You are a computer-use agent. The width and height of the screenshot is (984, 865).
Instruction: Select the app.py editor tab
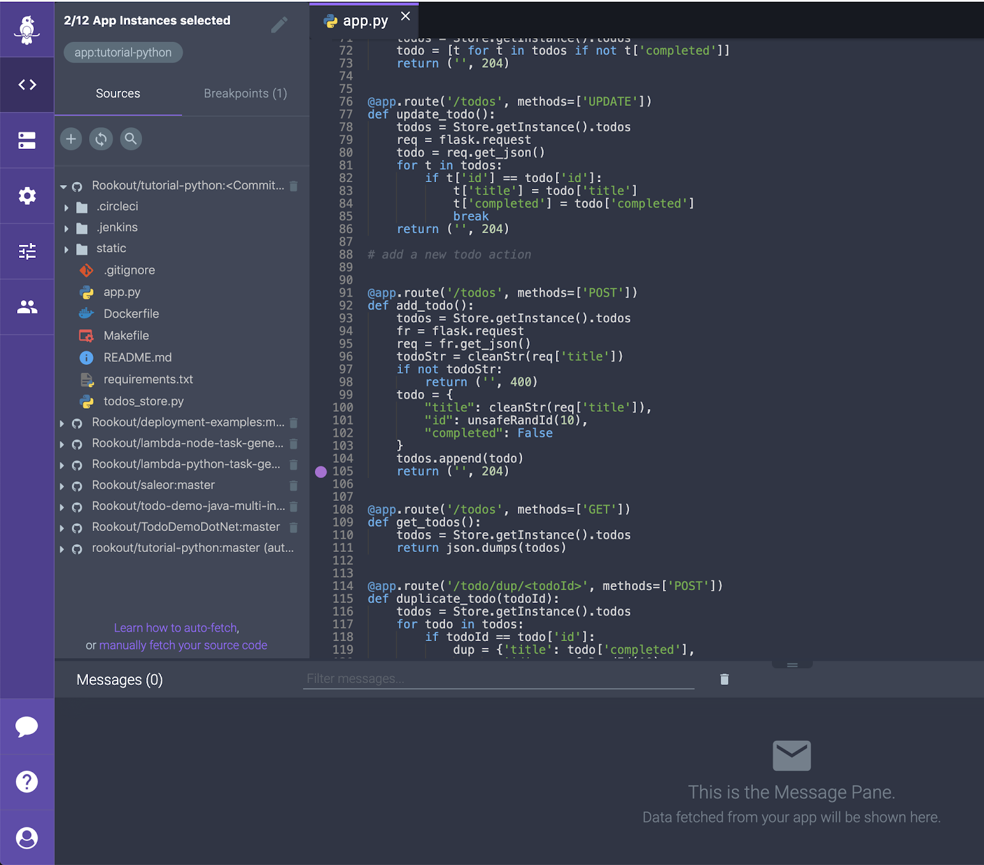(365, 21)
